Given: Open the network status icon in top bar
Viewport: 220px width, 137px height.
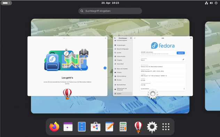Looking at the screenshot, I should 206,3.
